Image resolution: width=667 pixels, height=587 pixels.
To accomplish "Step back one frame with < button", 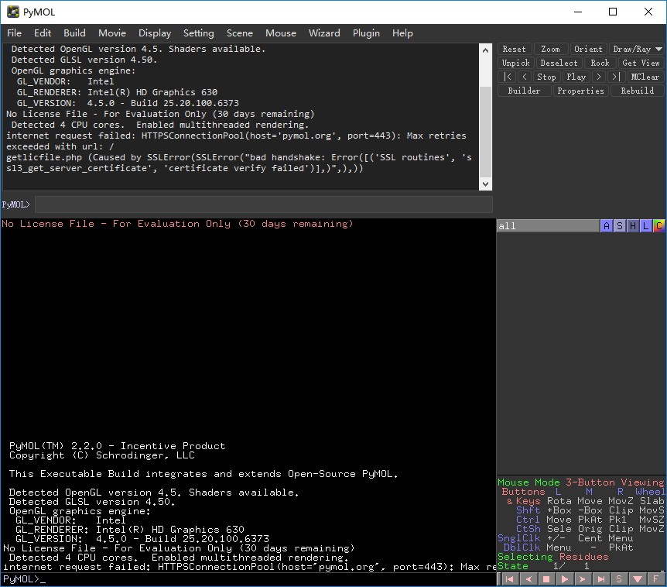I will [525, 77].
